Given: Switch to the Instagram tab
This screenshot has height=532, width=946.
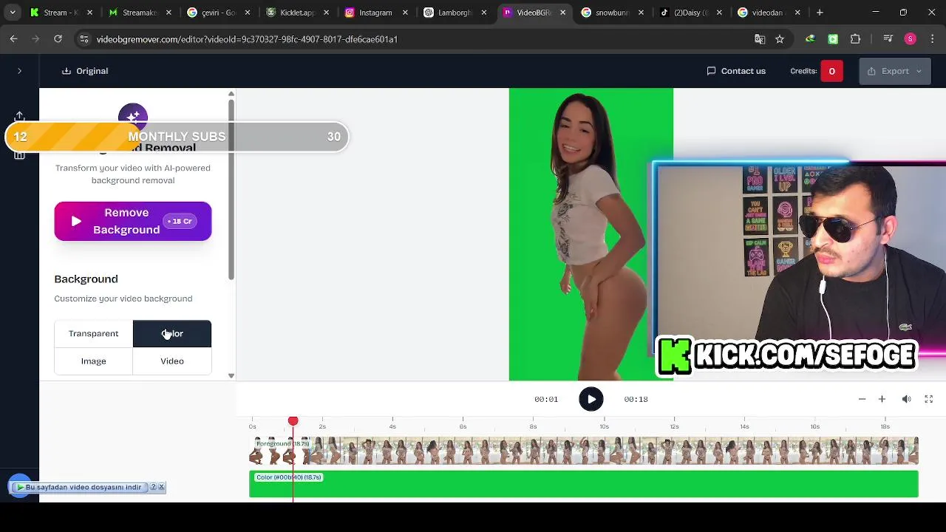Looking at the screenshot, I should pyautogui.click(x=374, y=13).
